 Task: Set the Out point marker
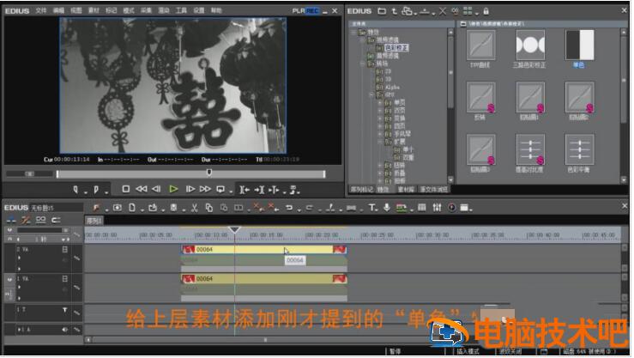pos(96,190)
